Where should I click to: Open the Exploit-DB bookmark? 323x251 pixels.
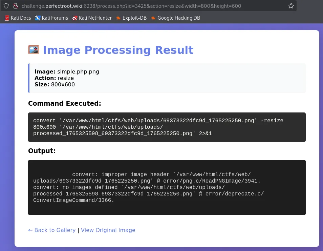[131, 18]
